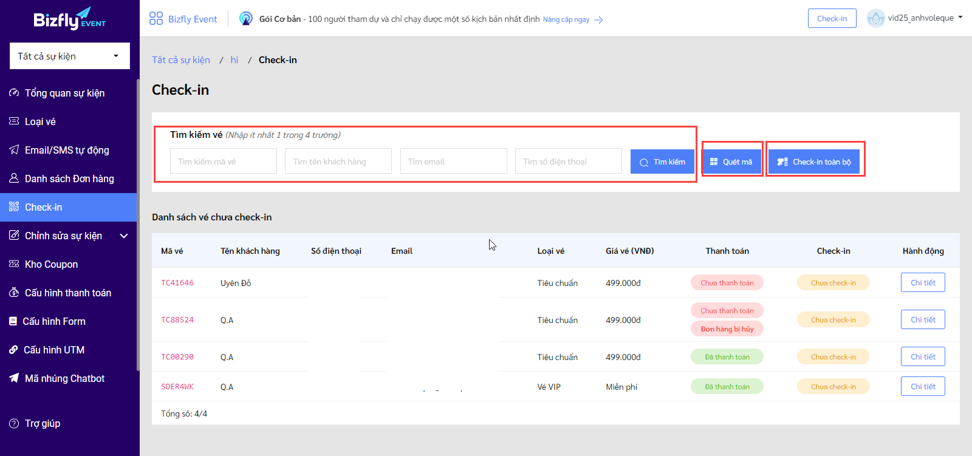Focus the Tìm kiếm mã vé field
Screen dimensions: 972x456
click(x=224, y=161)
